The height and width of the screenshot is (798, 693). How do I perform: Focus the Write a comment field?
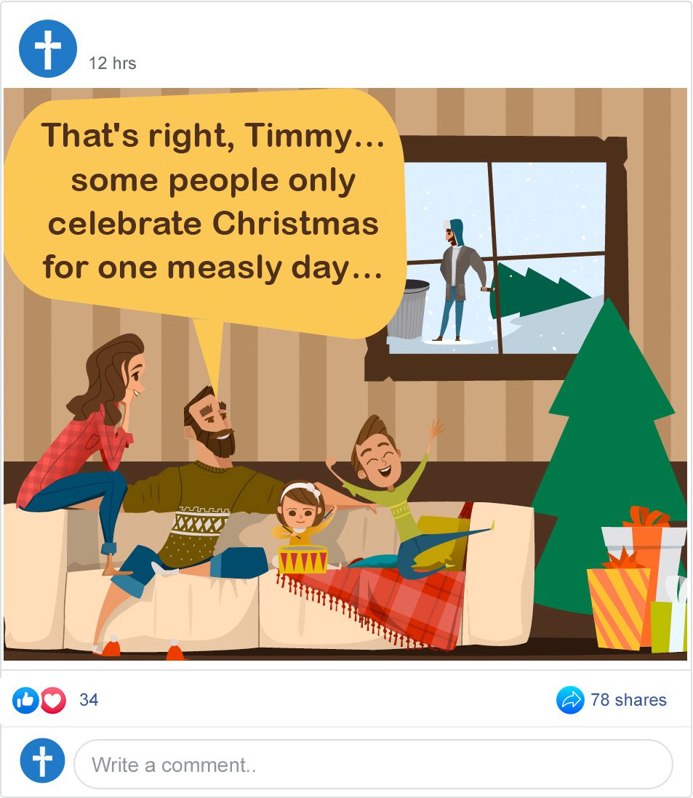(x=373, y=765)
